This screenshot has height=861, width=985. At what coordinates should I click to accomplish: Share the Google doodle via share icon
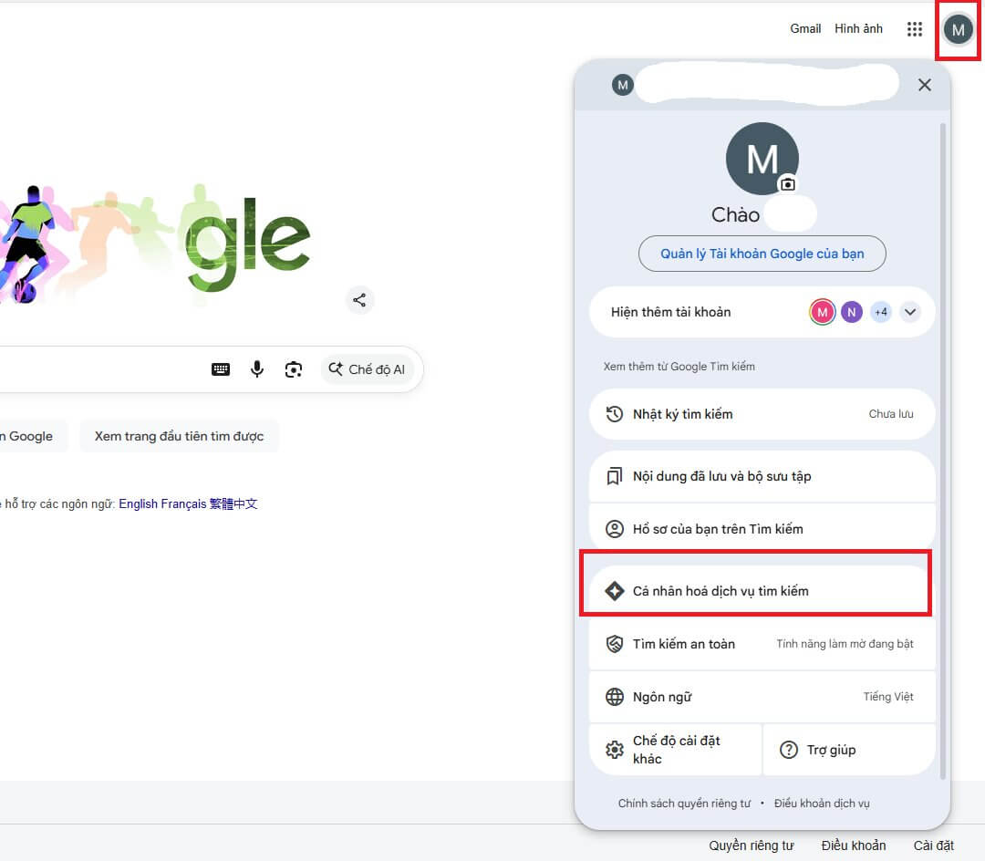pos(359,300)
